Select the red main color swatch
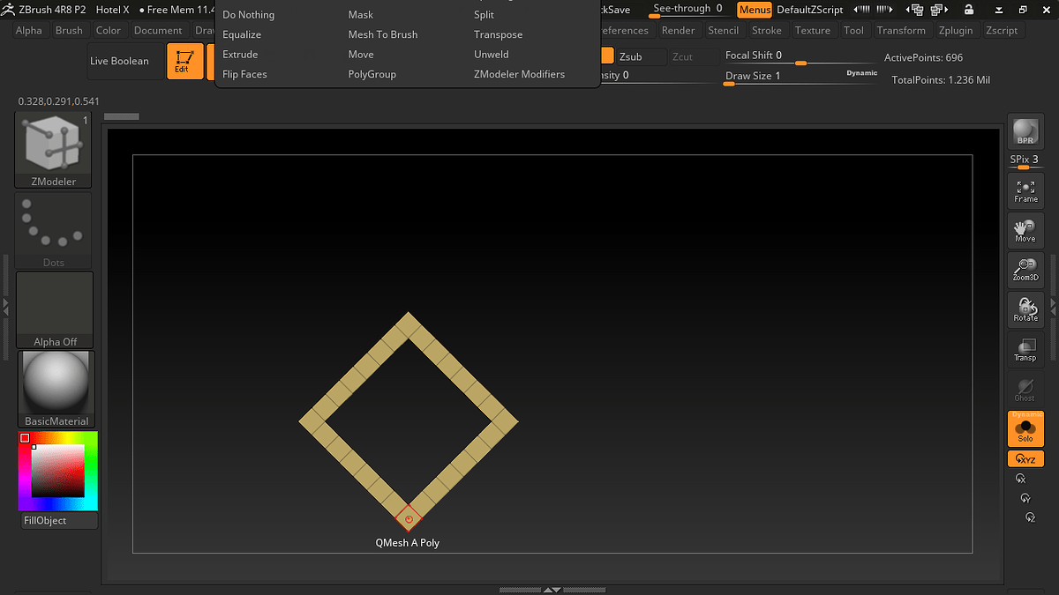 [x=25, y=438]
